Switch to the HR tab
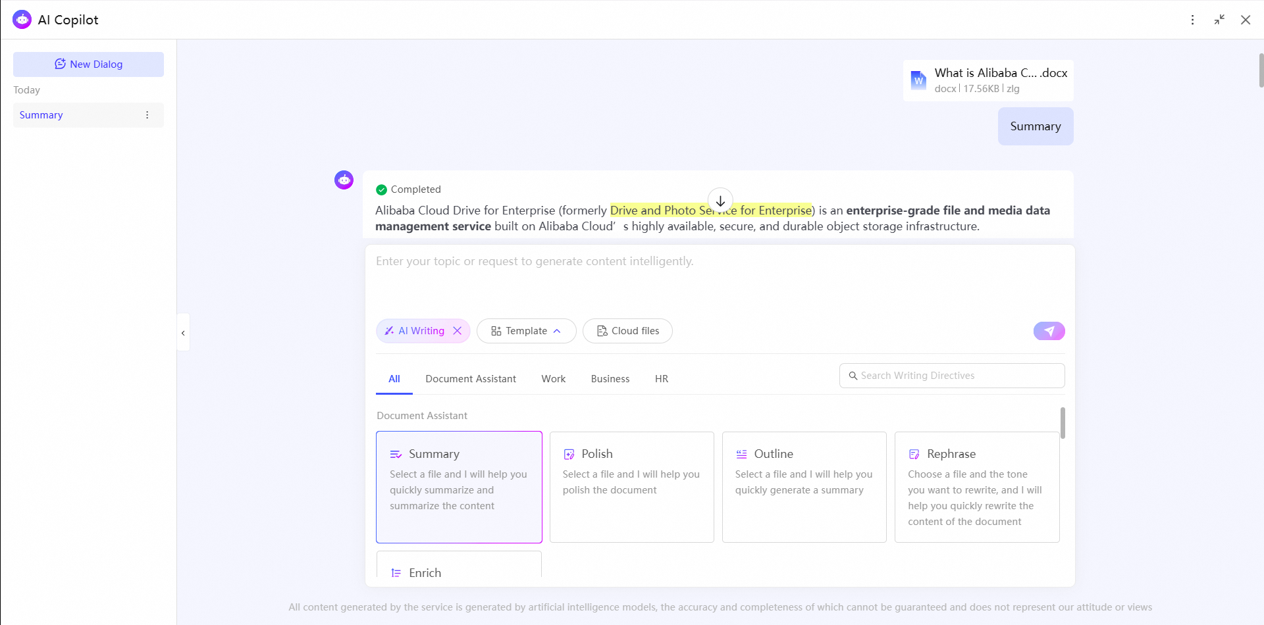 (x=662, y=379)
